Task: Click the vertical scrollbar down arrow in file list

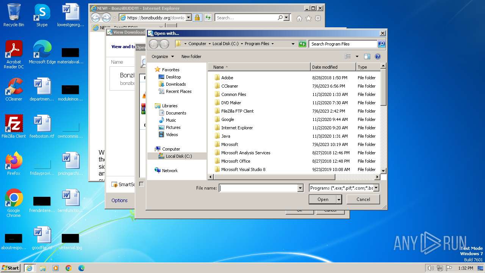Action: 383,171
